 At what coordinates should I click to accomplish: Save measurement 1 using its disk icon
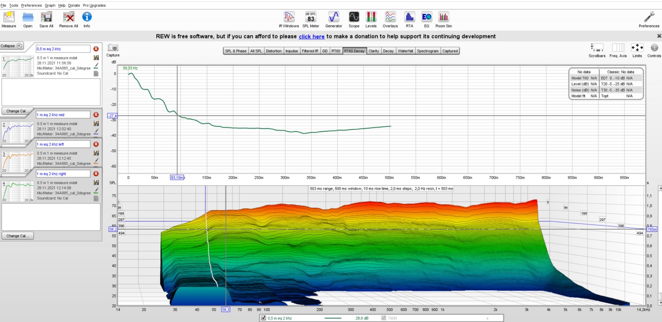coord(96,58)
